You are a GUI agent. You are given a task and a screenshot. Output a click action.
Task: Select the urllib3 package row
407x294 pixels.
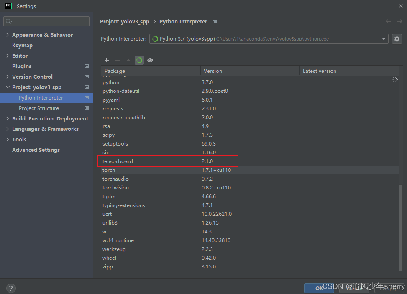tap(250, 222)
